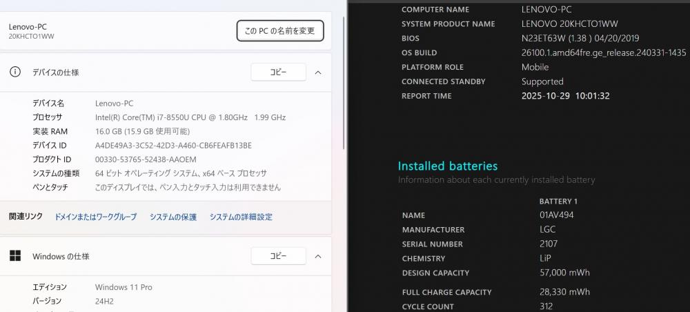Copy Windows specifications with コピー button
Viewport: 690px width, 312px height.
click(x=278, y=256)
